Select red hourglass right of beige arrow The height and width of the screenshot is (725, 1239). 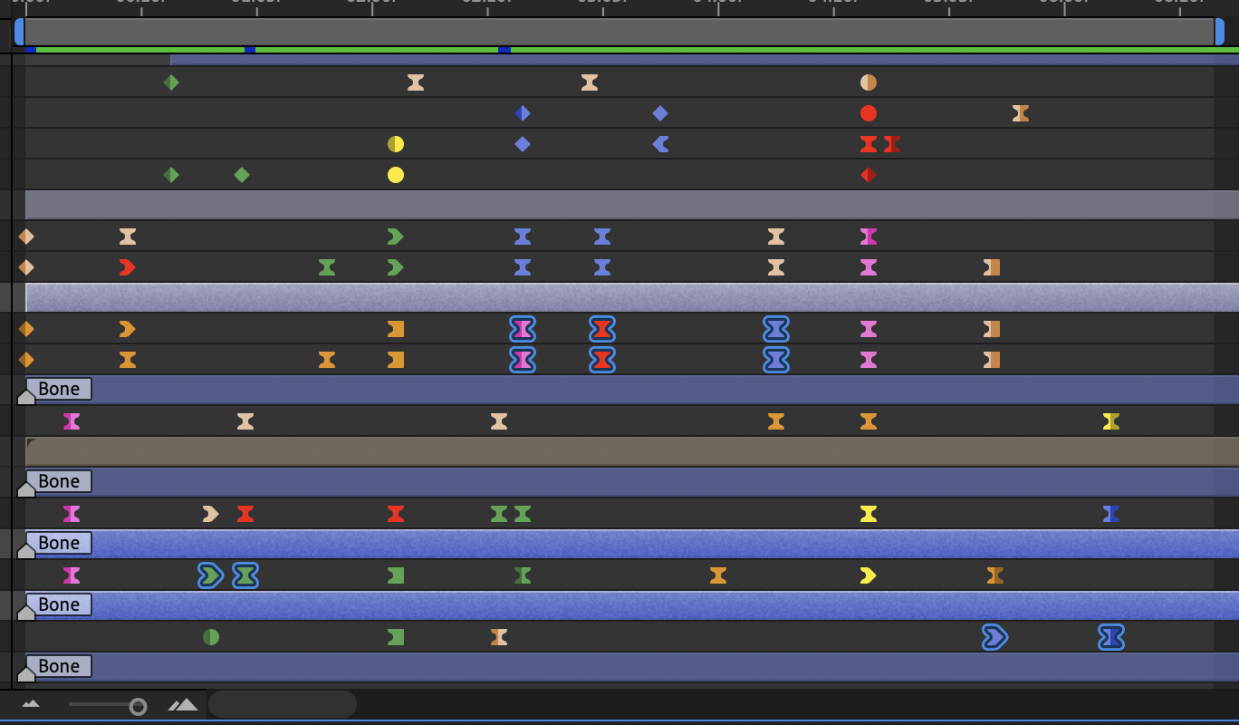tap(245, 514)
